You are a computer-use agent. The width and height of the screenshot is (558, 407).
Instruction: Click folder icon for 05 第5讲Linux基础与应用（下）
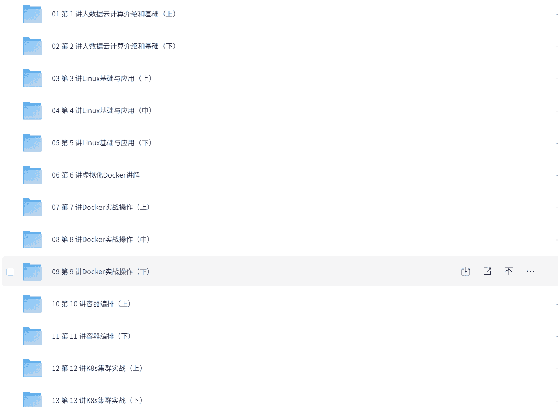(33, 143)
